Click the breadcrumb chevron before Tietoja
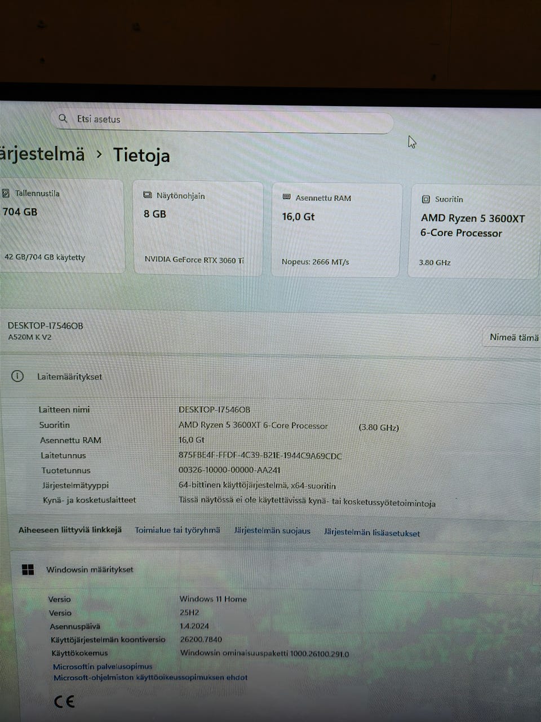Screen dimensions: 541x722 tap(99, 154)
